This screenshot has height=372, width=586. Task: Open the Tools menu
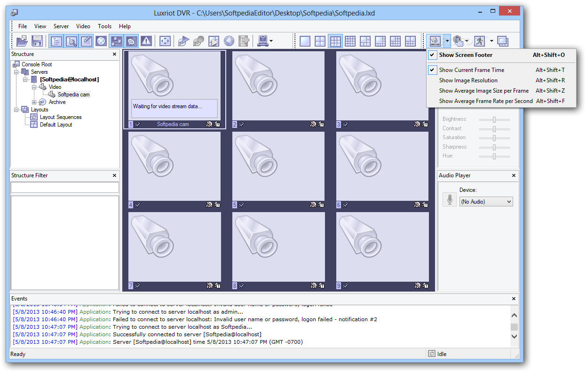click(x=105, y=26)
